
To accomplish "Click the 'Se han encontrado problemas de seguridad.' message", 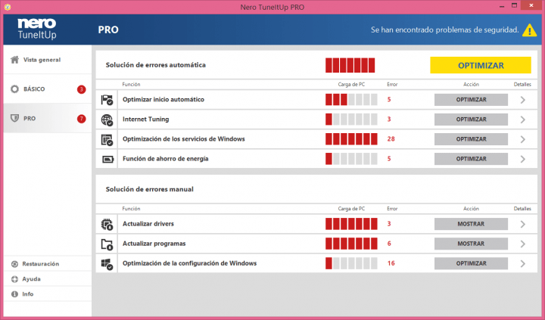I will 444,30.
